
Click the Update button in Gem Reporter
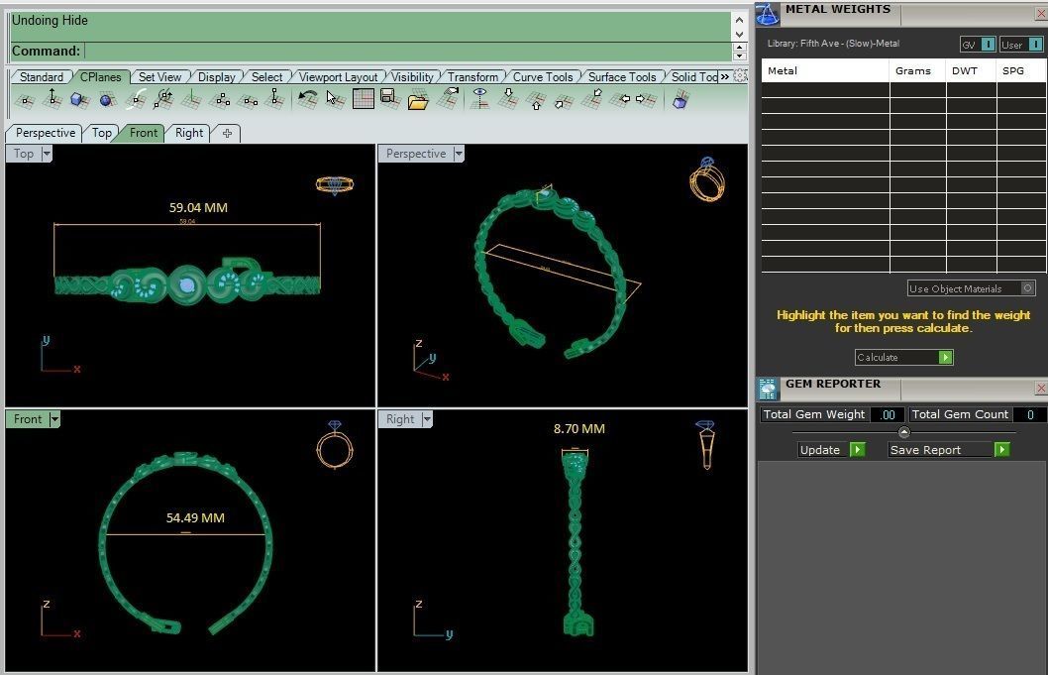pos(831,450)
